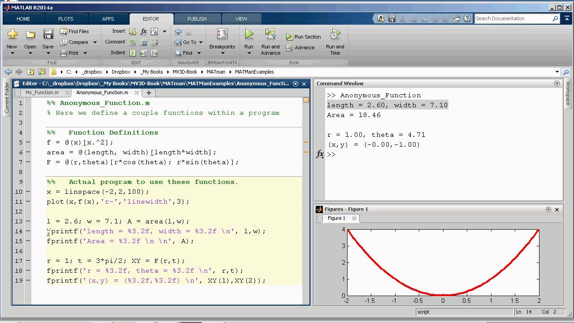Insert a section using the Insert section icon

click(x=133, y=31)
